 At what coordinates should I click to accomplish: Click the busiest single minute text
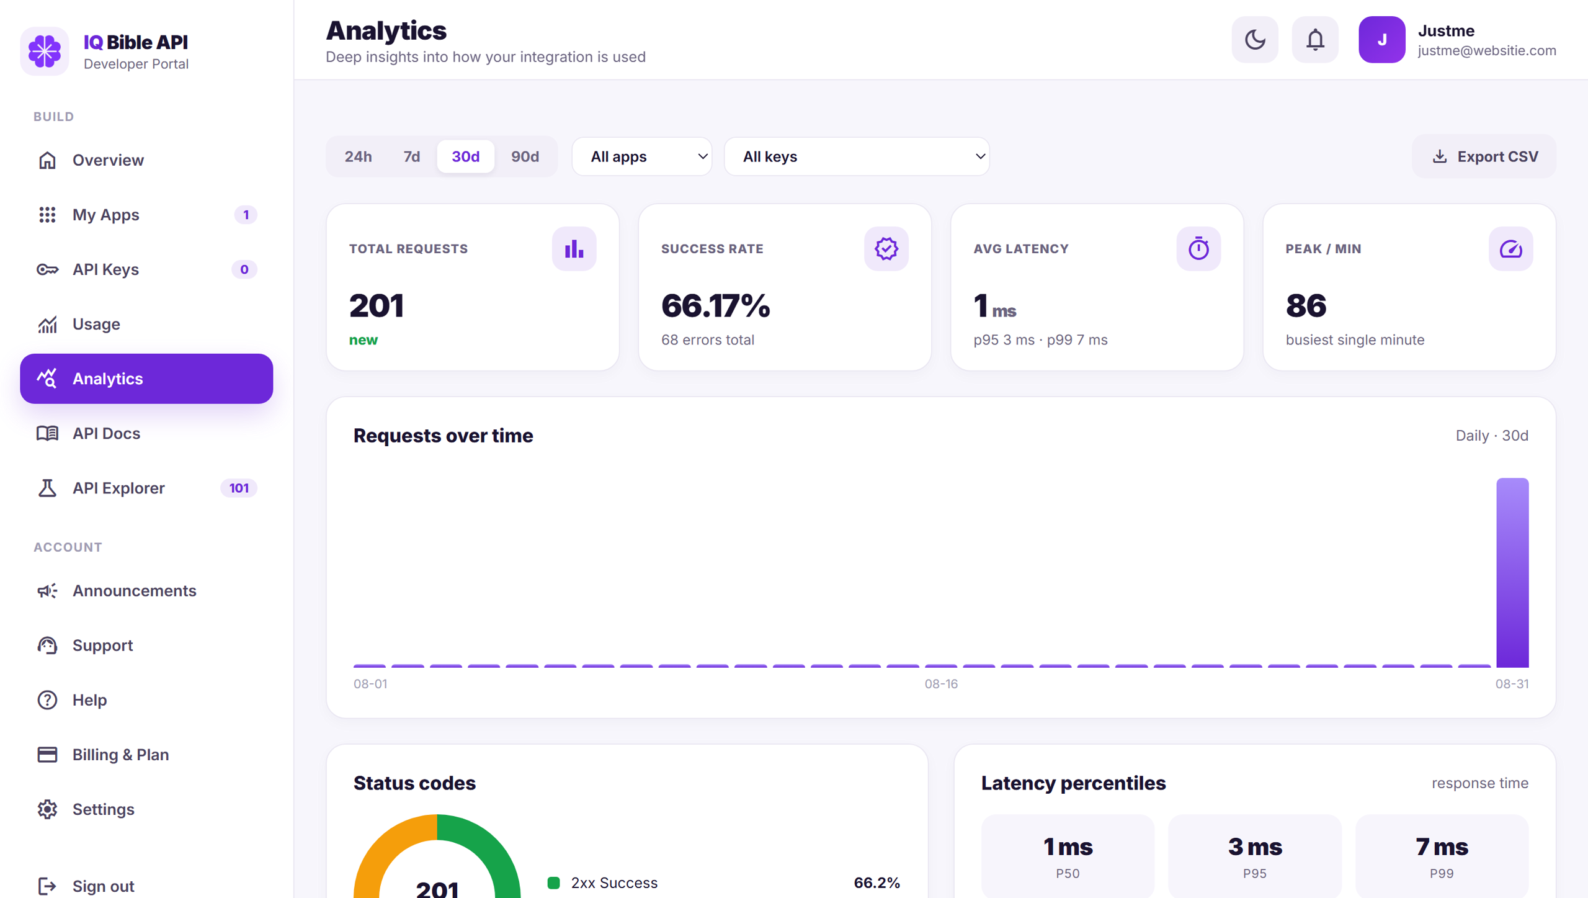pyautogui.click(x=1355, y=340)
